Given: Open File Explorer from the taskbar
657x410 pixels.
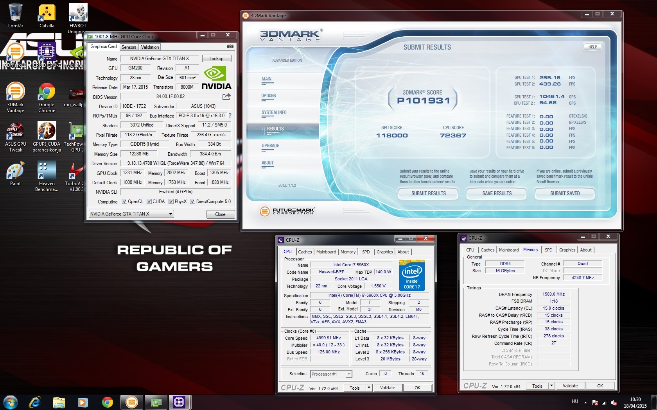Looking at the screenshot, I should click(x=59, y=402).
